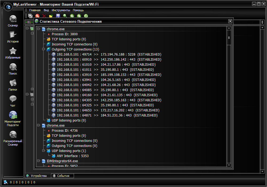
Task: Close the Статистика Сетевого Подключения dialog
Action: pyautogui.click(x=230, y=21)
